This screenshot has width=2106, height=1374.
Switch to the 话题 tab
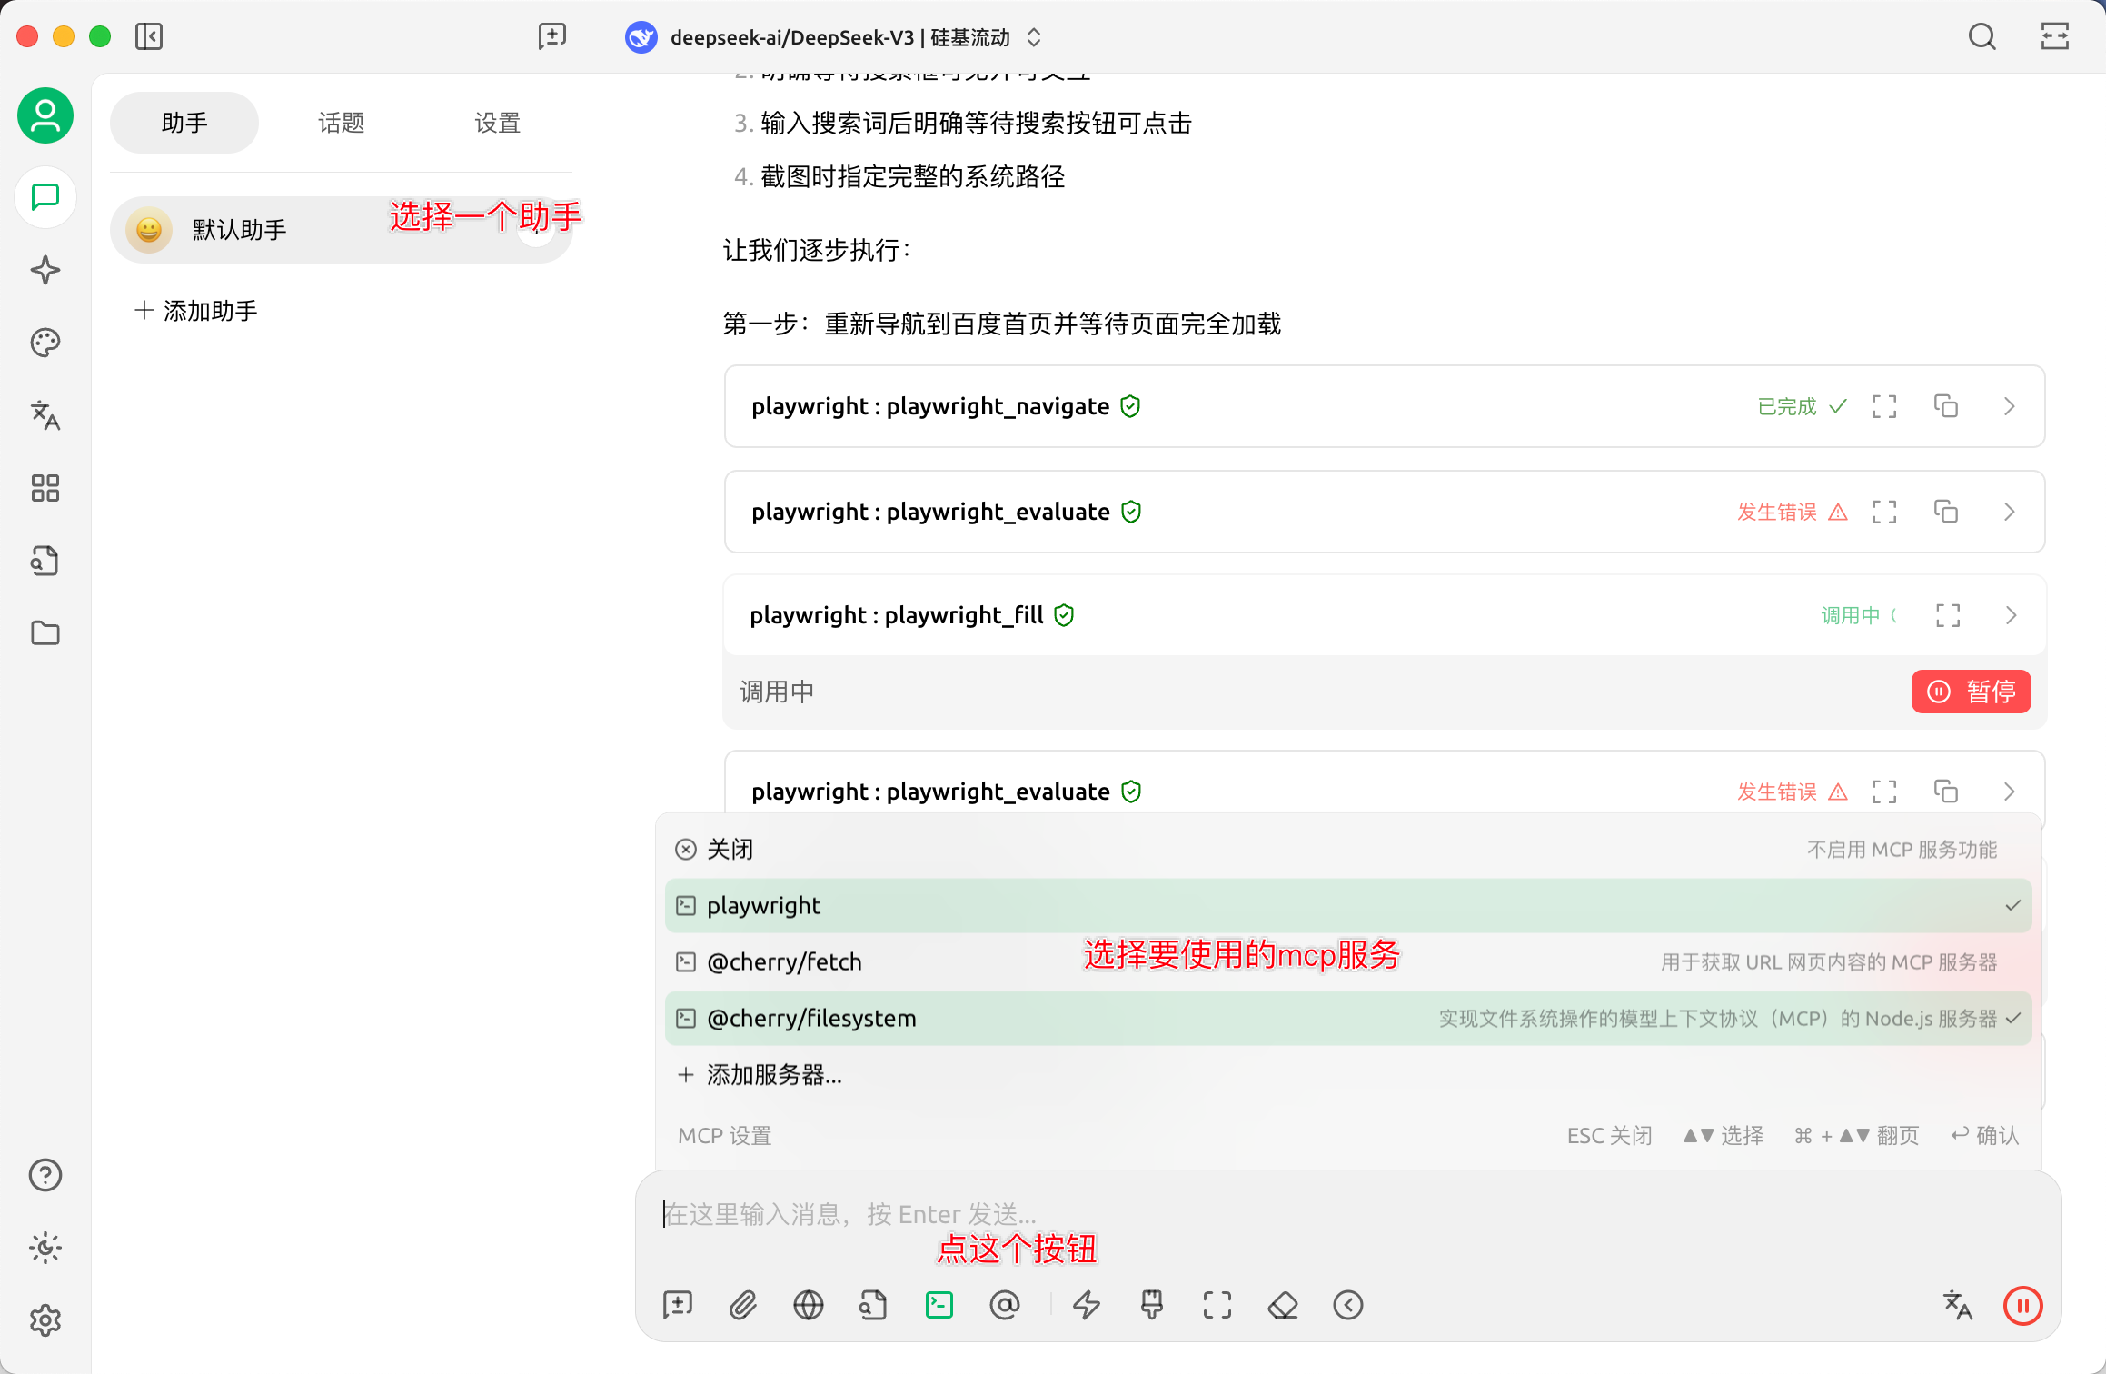342,123
